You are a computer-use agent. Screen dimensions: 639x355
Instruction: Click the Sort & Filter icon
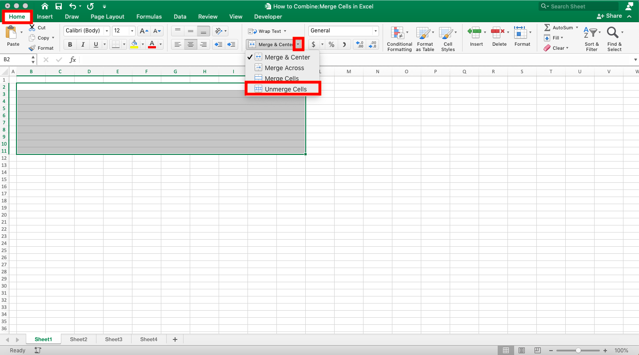[x=591, y=33]
